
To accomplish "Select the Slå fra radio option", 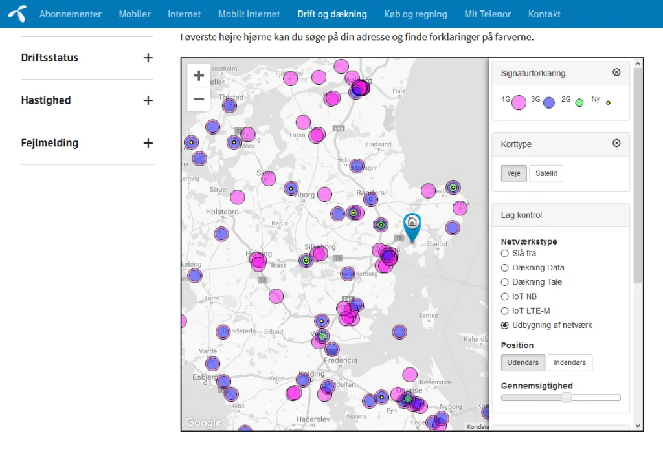I will point(504,254).
